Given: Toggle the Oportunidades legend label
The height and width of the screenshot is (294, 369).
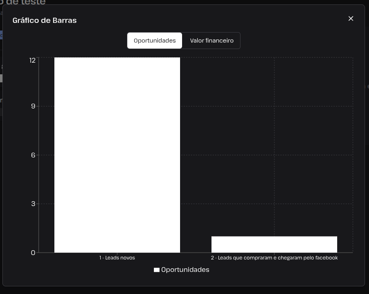Looking at the screenshot, I should coord(185,269).
